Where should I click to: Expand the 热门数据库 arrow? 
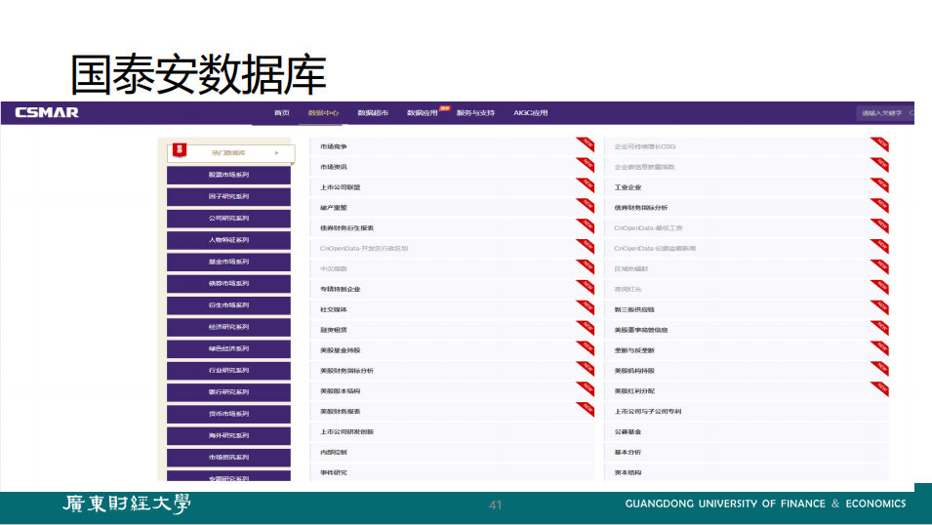(x=277, y=152)
